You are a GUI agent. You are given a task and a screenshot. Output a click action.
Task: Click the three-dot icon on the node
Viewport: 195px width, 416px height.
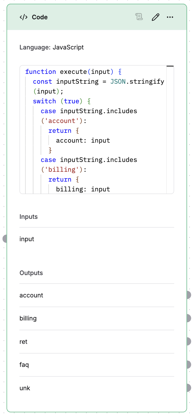click(x=170, y=17)
